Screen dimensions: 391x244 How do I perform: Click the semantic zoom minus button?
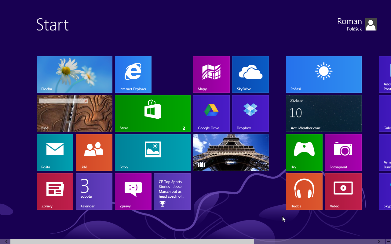click(x=388, y=242)
